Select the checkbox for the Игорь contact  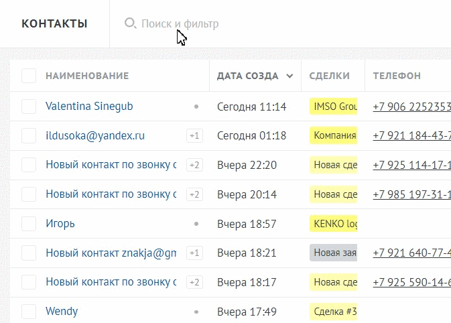pyautogui.click(x=29, y=224)
